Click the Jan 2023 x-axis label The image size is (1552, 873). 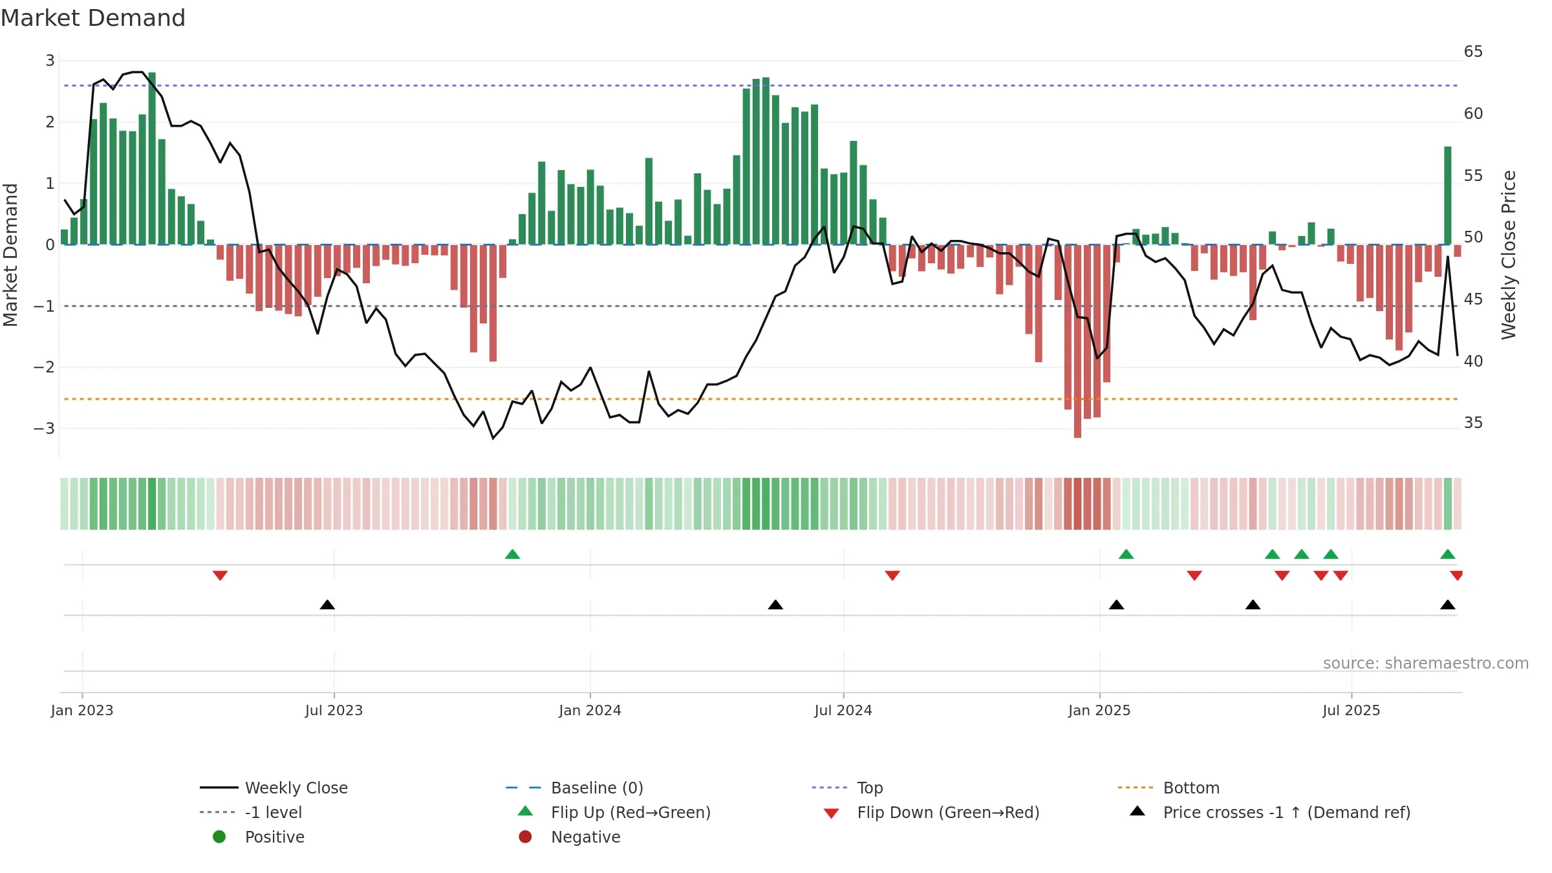82,710
